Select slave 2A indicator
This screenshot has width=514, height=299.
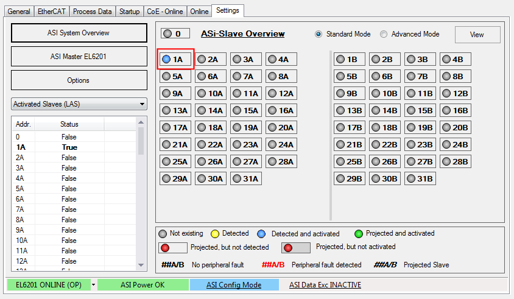click(x=211, y=59)
